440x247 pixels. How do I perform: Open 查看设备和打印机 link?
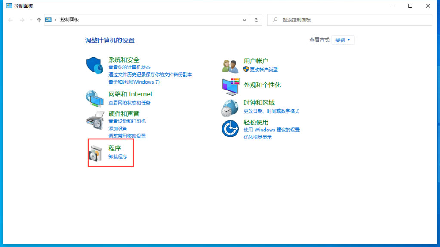click(x=127, y=121)
